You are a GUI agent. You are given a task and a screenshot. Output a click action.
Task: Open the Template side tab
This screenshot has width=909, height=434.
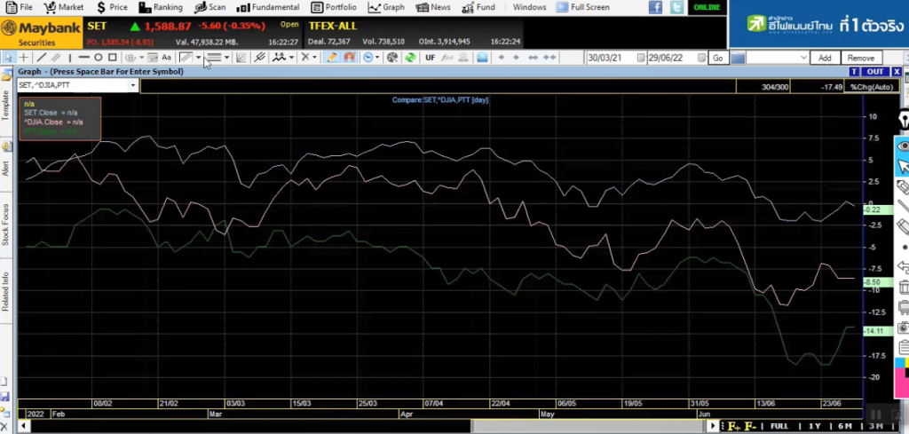[6, 105]
